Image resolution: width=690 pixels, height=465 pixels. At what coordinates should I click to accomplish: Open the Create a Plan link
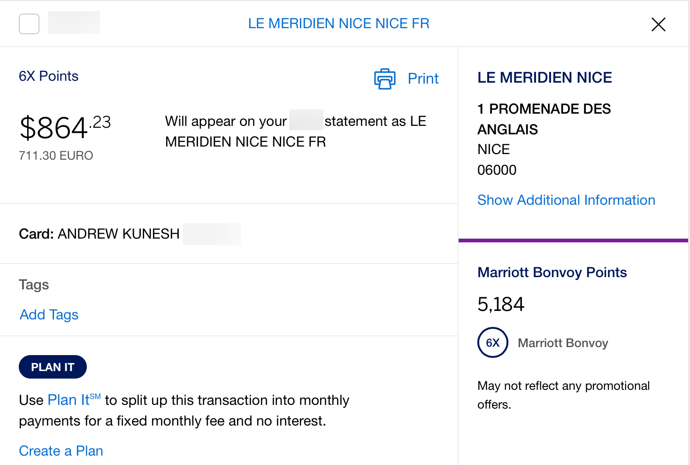pyautogui.click(x=61, y=450)
